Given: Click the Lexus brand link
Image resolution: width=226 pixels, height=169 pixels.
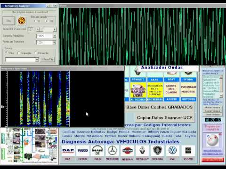Looking at the screenshot, I should pos(67,136).
